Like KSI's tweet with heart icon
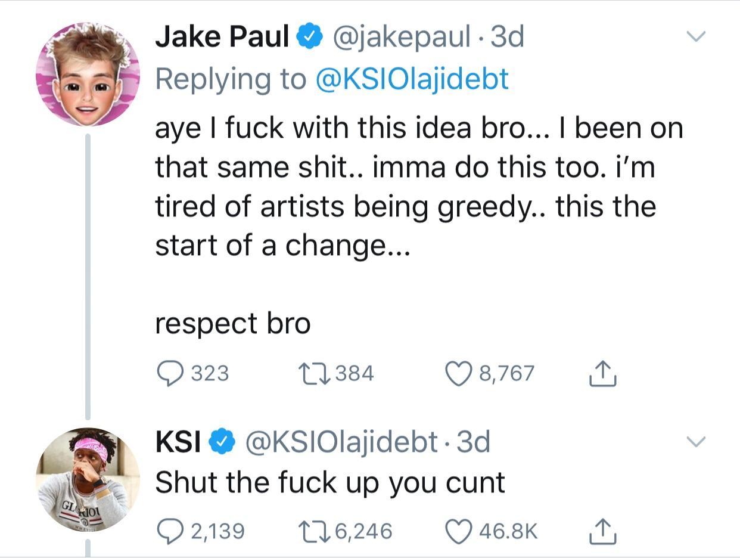Screen dimensions: 740x558 tap(459, 531)
